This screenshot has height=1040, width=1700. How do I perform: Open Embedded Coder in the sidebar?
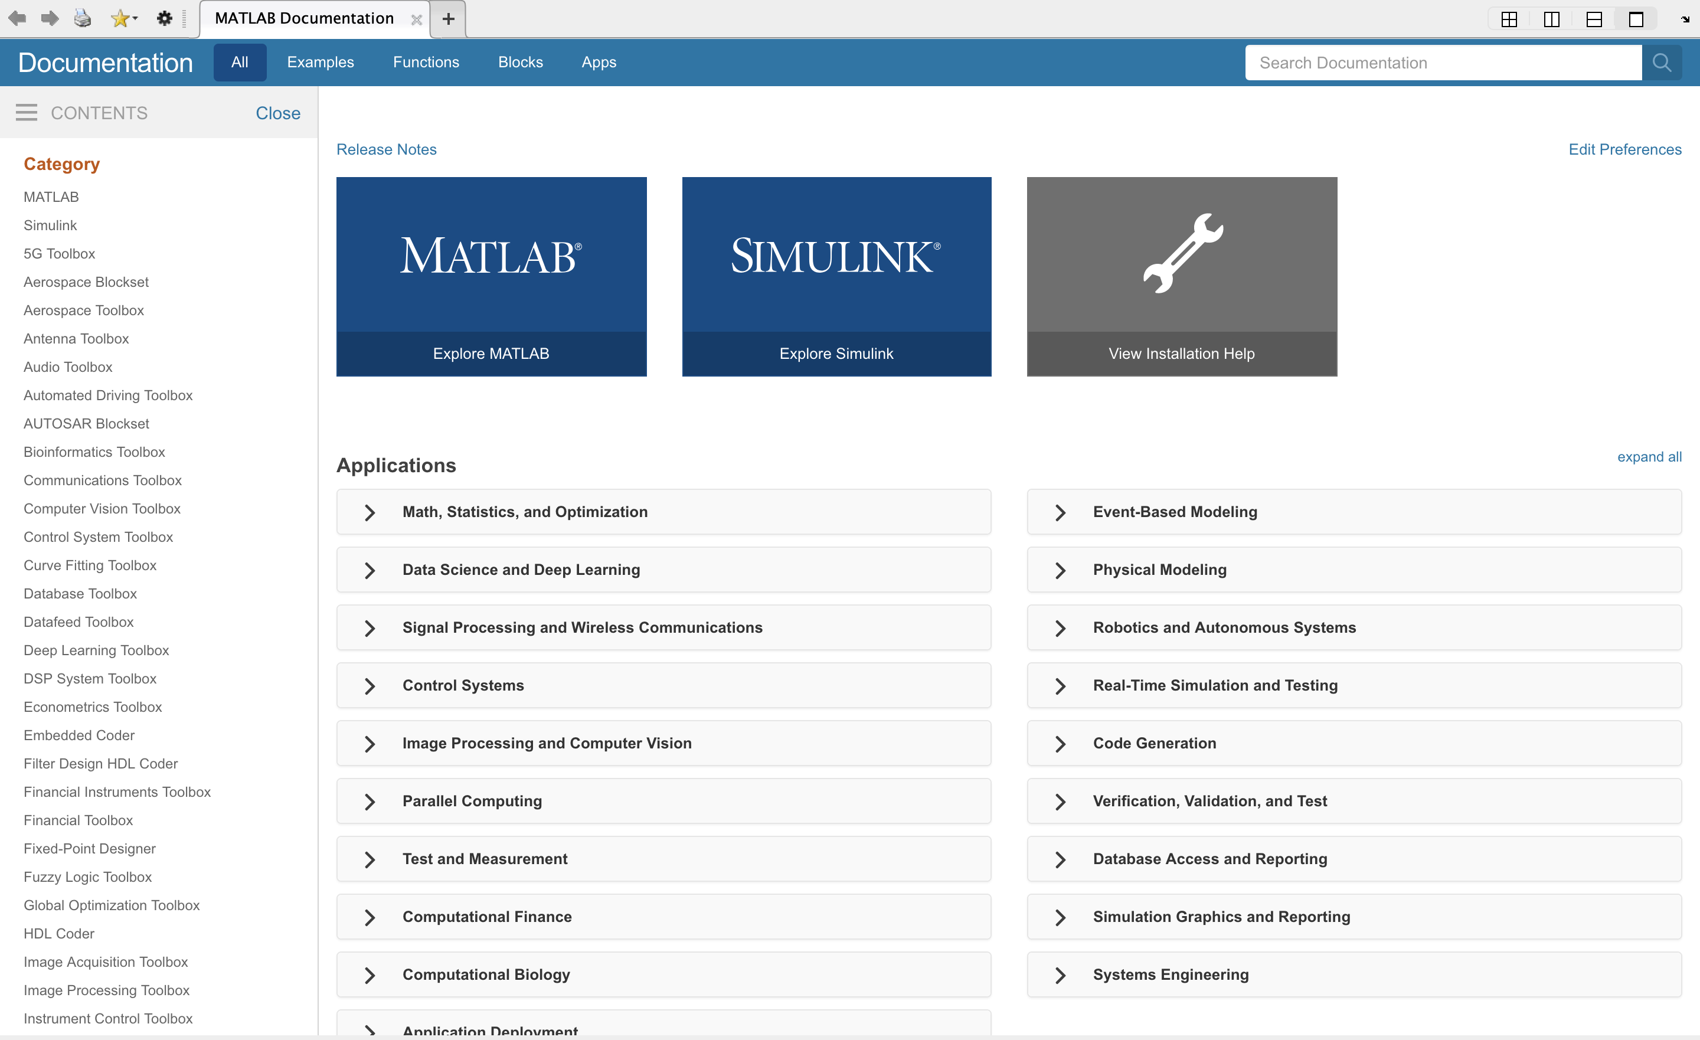point(79,735)
